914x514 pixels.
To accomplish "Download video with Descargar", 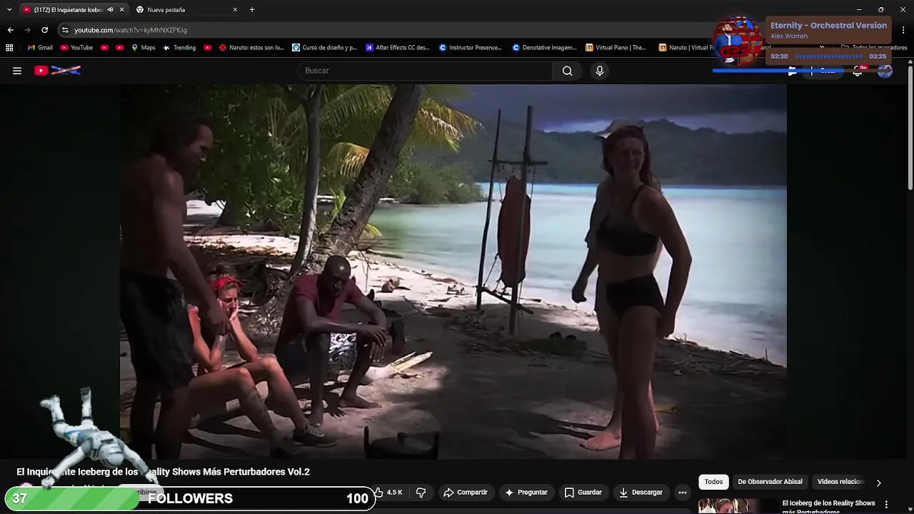I will (641, 493).
